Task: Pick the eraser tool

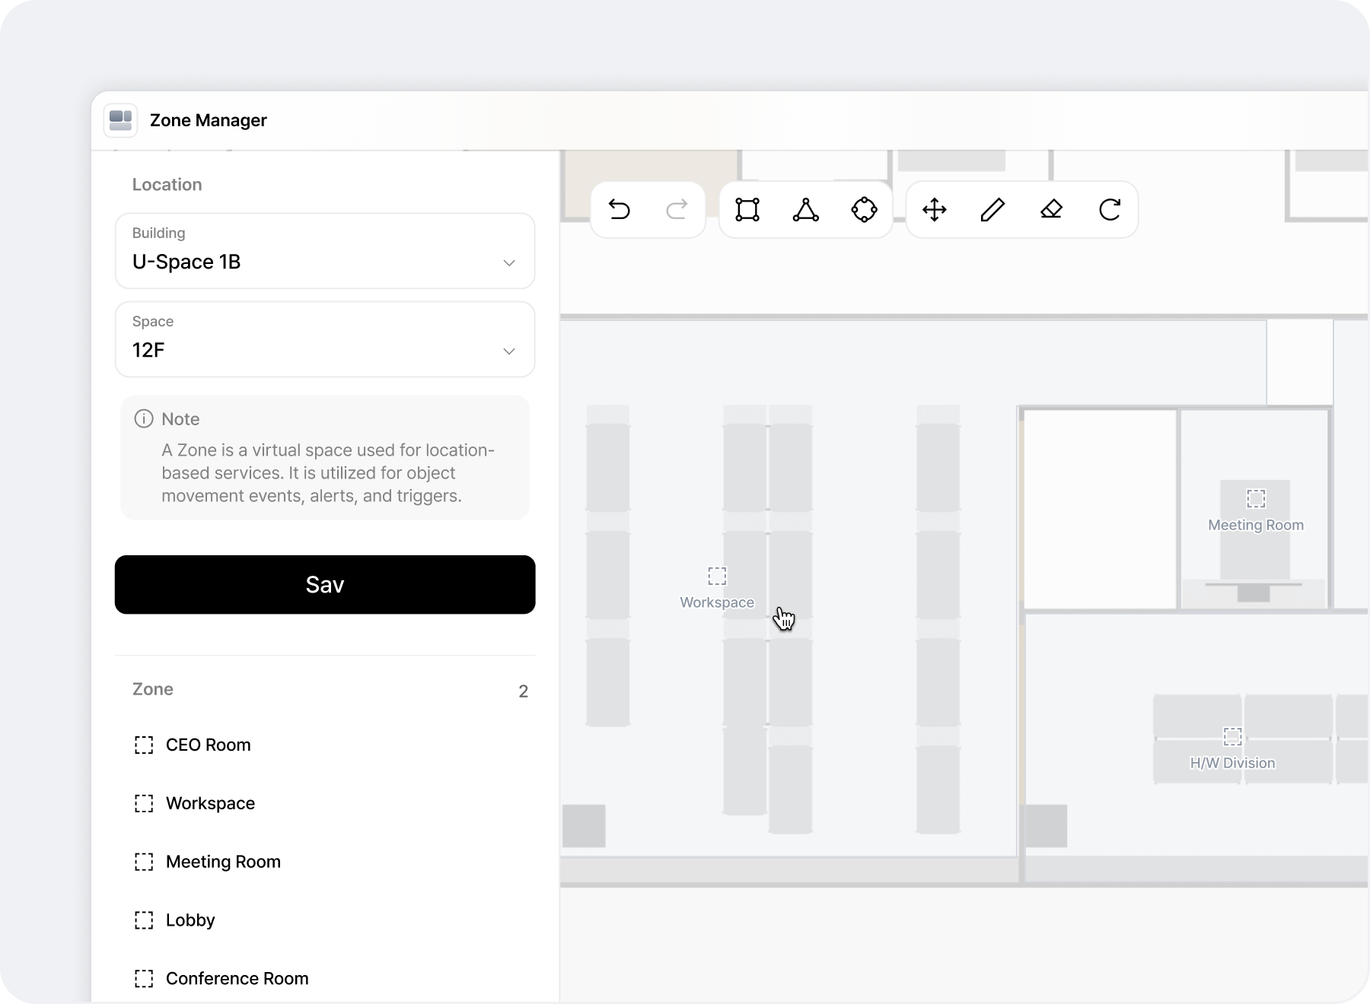Action: (1051, 209)
